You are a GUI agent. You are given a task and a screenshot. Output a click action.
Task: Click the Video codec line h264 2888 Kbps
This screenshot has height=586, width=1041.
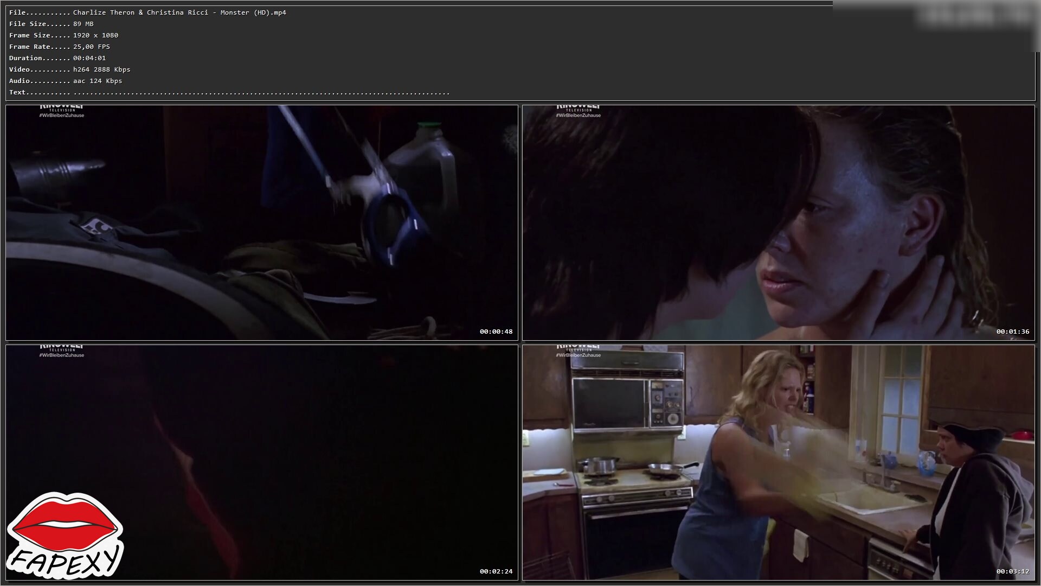102,69
